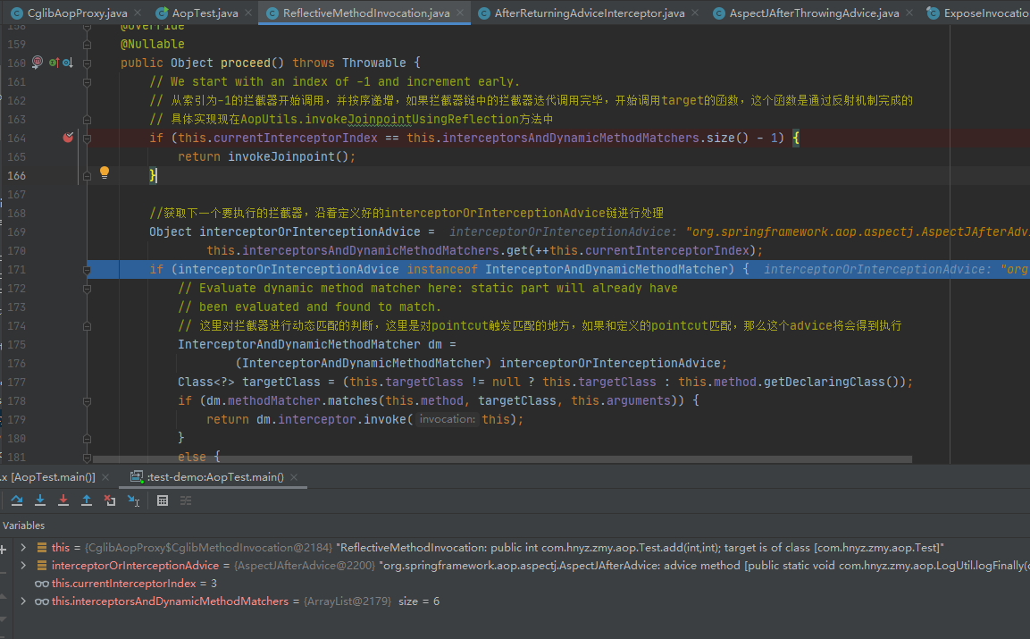
Task: Close the ReflectiveMethodInvocation.java tab
Action: [x=460, y=13]
